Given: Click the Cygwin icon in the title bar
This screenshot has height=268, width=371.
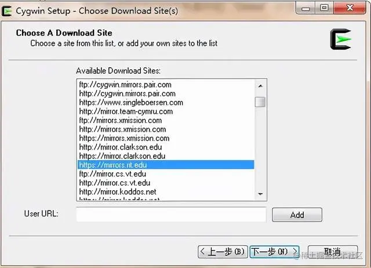Looking at the screenshot, I should tap(6, 11).
